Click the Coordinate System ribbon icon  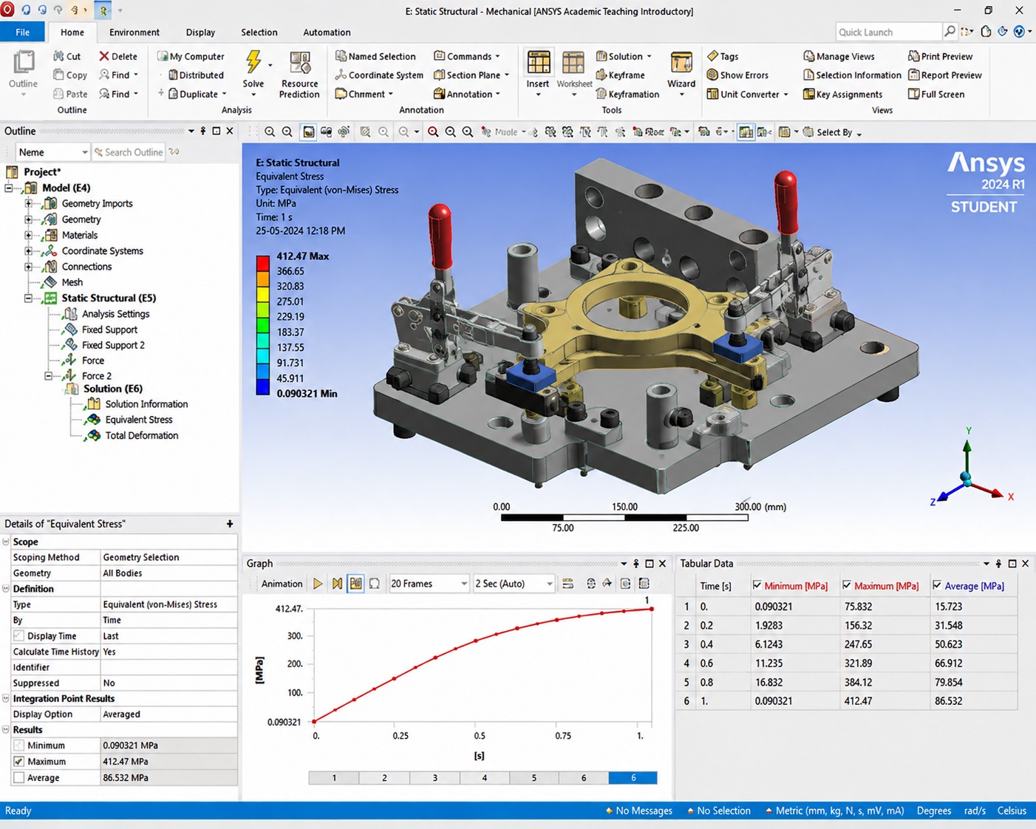(x=341, y=75)
